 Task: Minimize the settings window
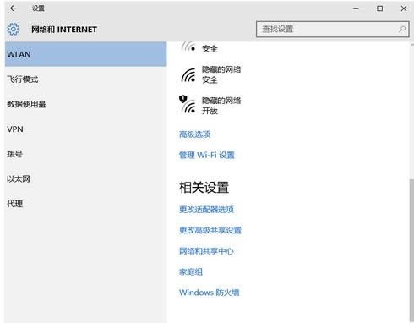356,8
